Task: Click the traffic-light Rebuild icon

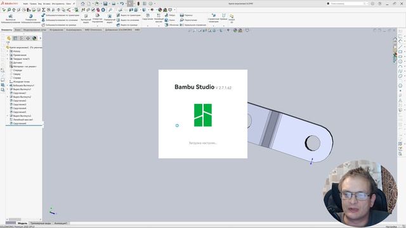Action: (x=138, y=4)
